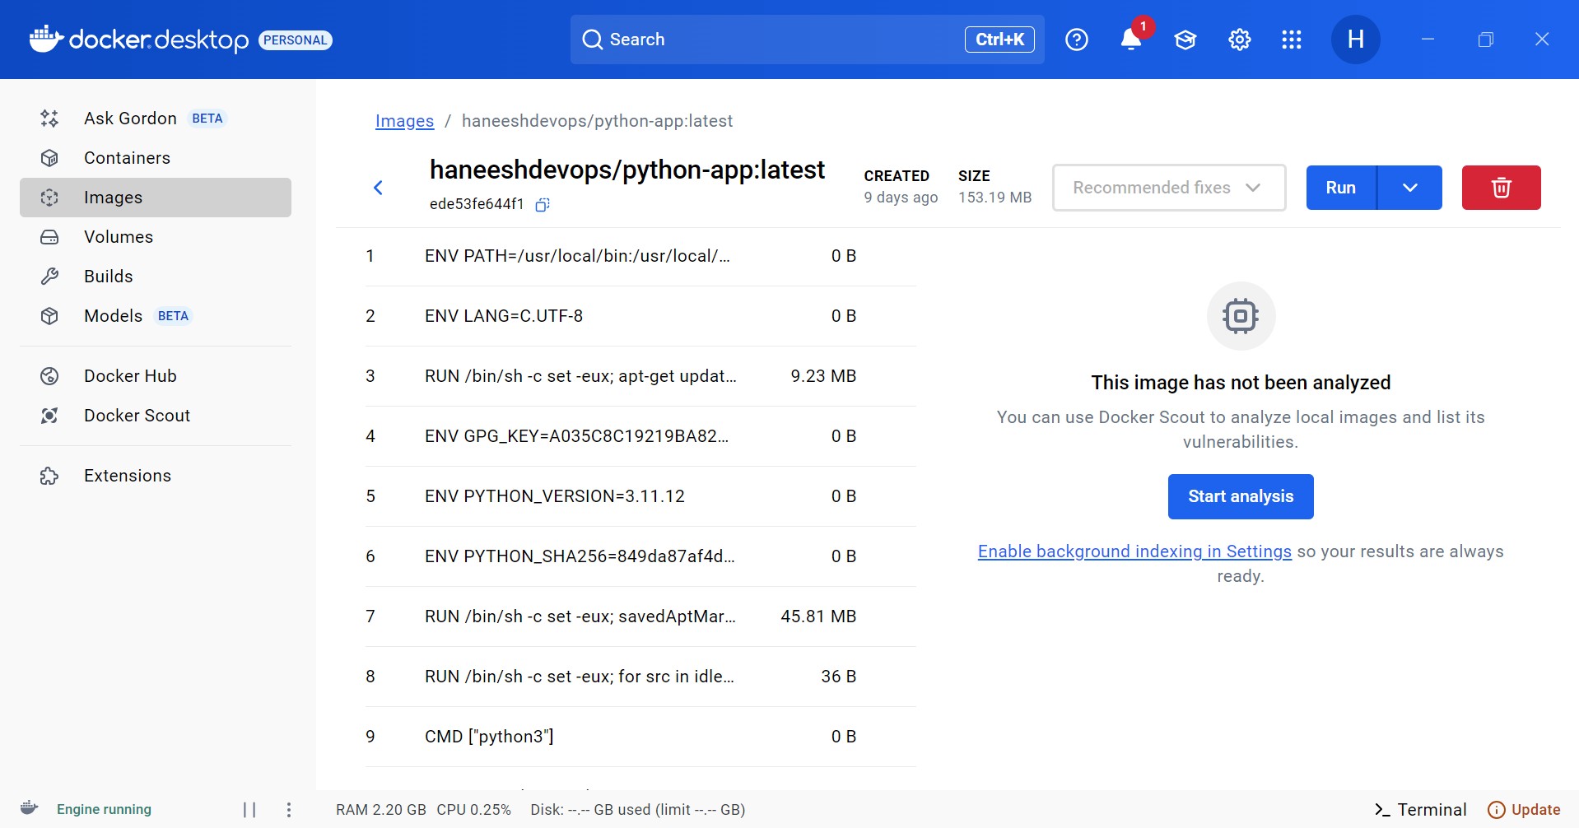
Task: Open Builds in sidebar
Action: click(x=156, y=277)
